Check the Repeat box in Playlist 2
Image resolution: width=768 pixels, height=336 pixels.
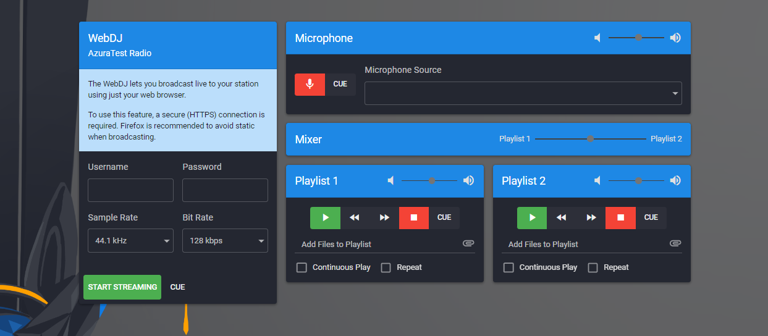pyautogui.click(x=593, y=267)
